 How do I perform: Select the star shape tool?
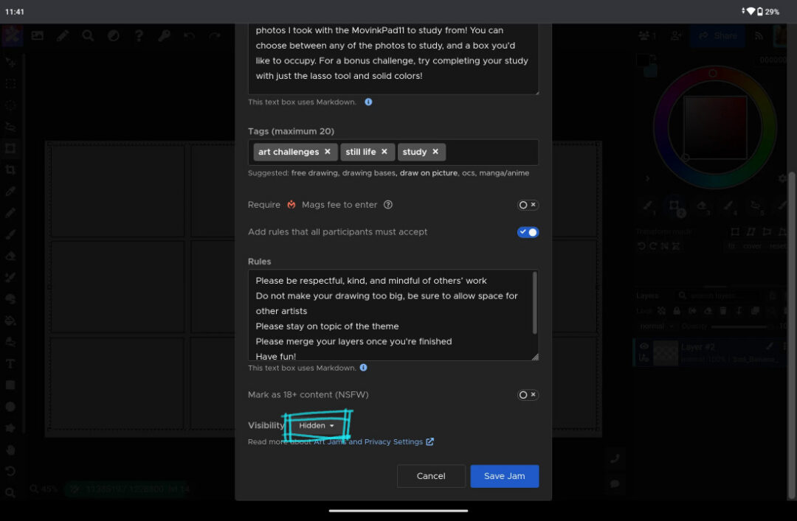click(x=10, y=428)
